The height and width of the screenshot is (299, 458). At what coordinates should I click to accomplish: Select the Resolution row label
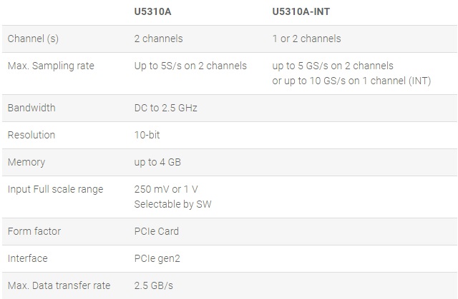pyautogui.click(x=31, y=135)
